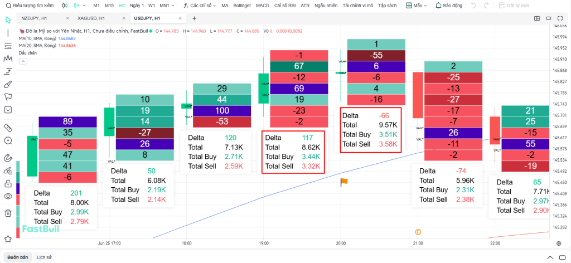Click the undo arrow

click(473, 5)
